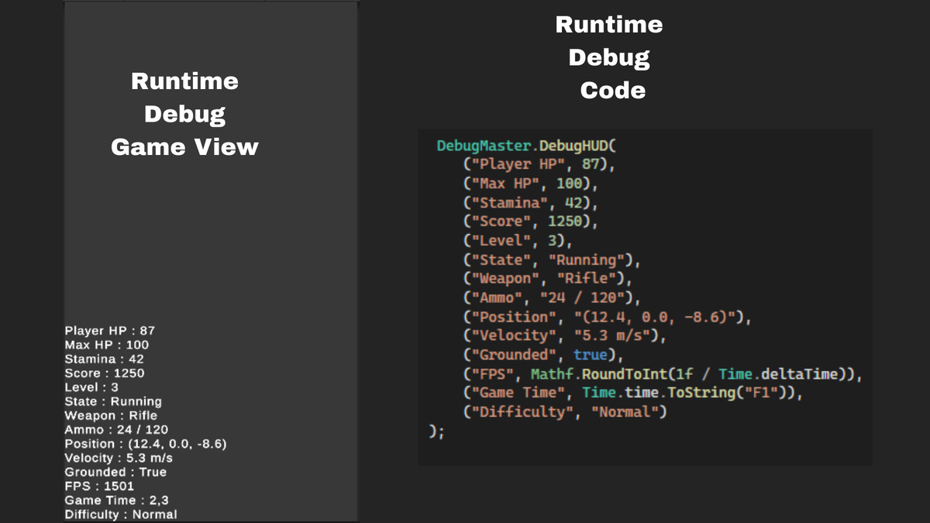This screenshot has width=930, height=523.
Task: Click the Runtime Debug Code heading
Action: pos(609,57)
